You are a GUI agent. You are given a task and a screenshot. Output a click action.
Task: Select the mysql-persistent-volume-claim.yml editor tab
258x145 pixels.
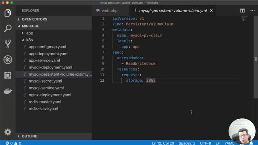[x=173, y=10]
